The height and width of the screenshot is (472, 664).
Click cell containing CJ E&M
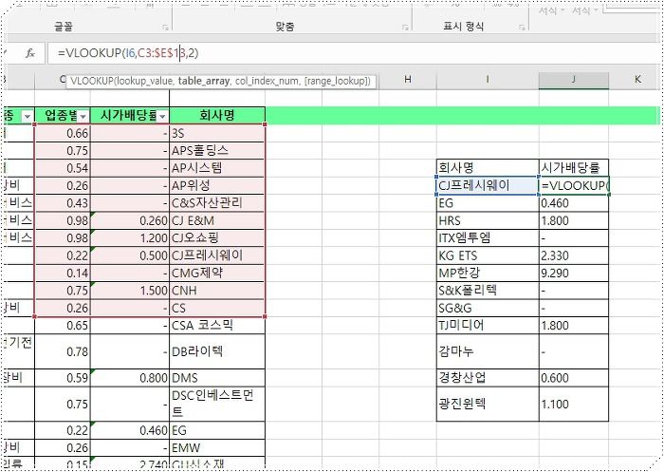[217, 220]
